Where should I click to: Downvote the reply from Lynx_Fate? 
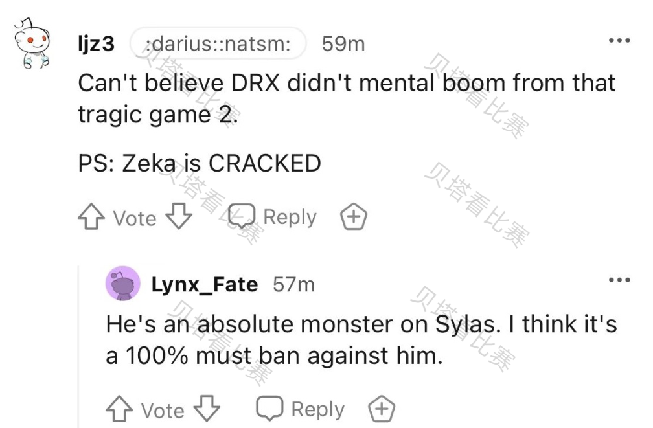tap(207, 409)
